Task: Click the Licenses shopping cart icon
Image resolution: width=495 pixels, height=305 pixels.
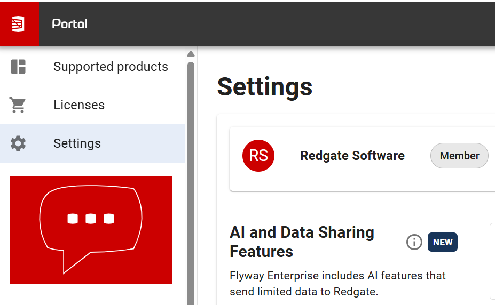Action: tap(18, 105)
